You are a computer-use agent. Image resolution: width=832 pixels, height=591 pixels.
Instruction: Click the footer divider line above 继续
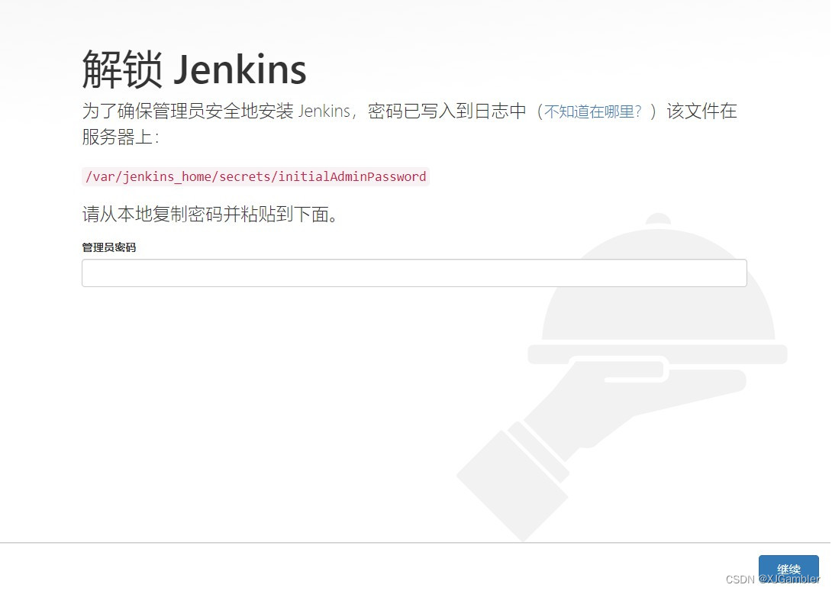(415, 543)
